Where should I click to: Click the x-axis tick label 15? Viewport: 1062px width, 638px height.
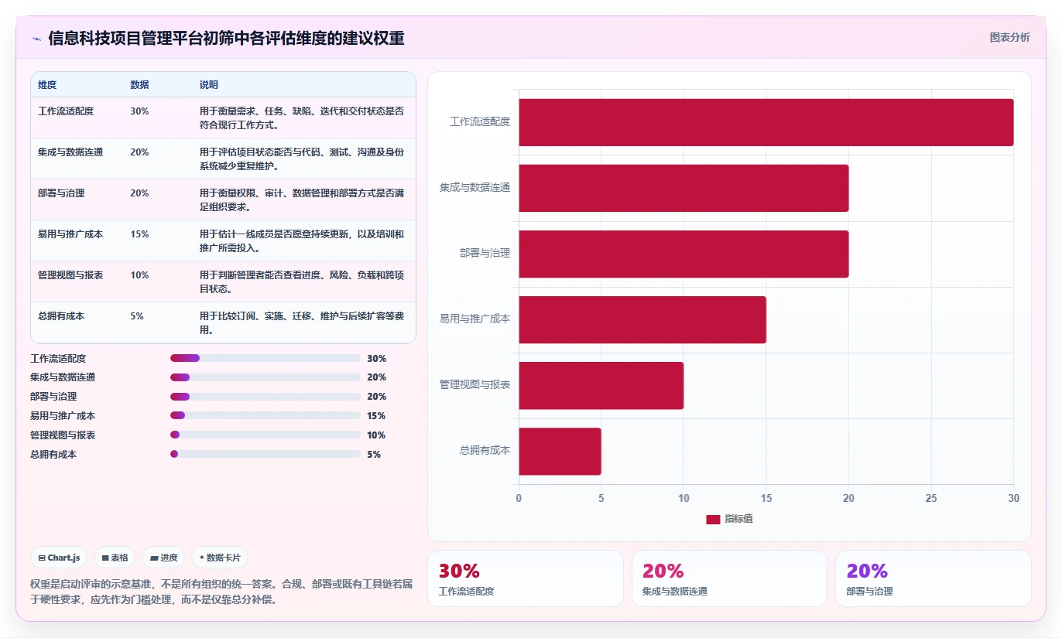[766, 499]
